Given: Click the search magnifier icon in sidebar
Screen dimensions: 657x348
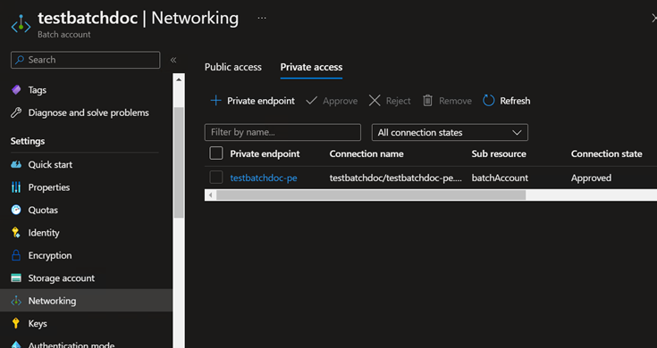Looking at the screenshot, I should tap(20, 60).
